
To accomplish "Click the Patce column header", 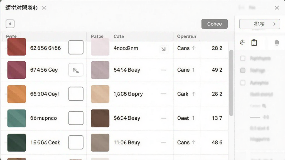I will pos(97,36).
